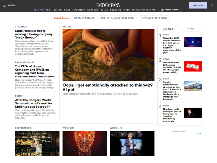Click the blue ad choices icon

coord(197,133)
